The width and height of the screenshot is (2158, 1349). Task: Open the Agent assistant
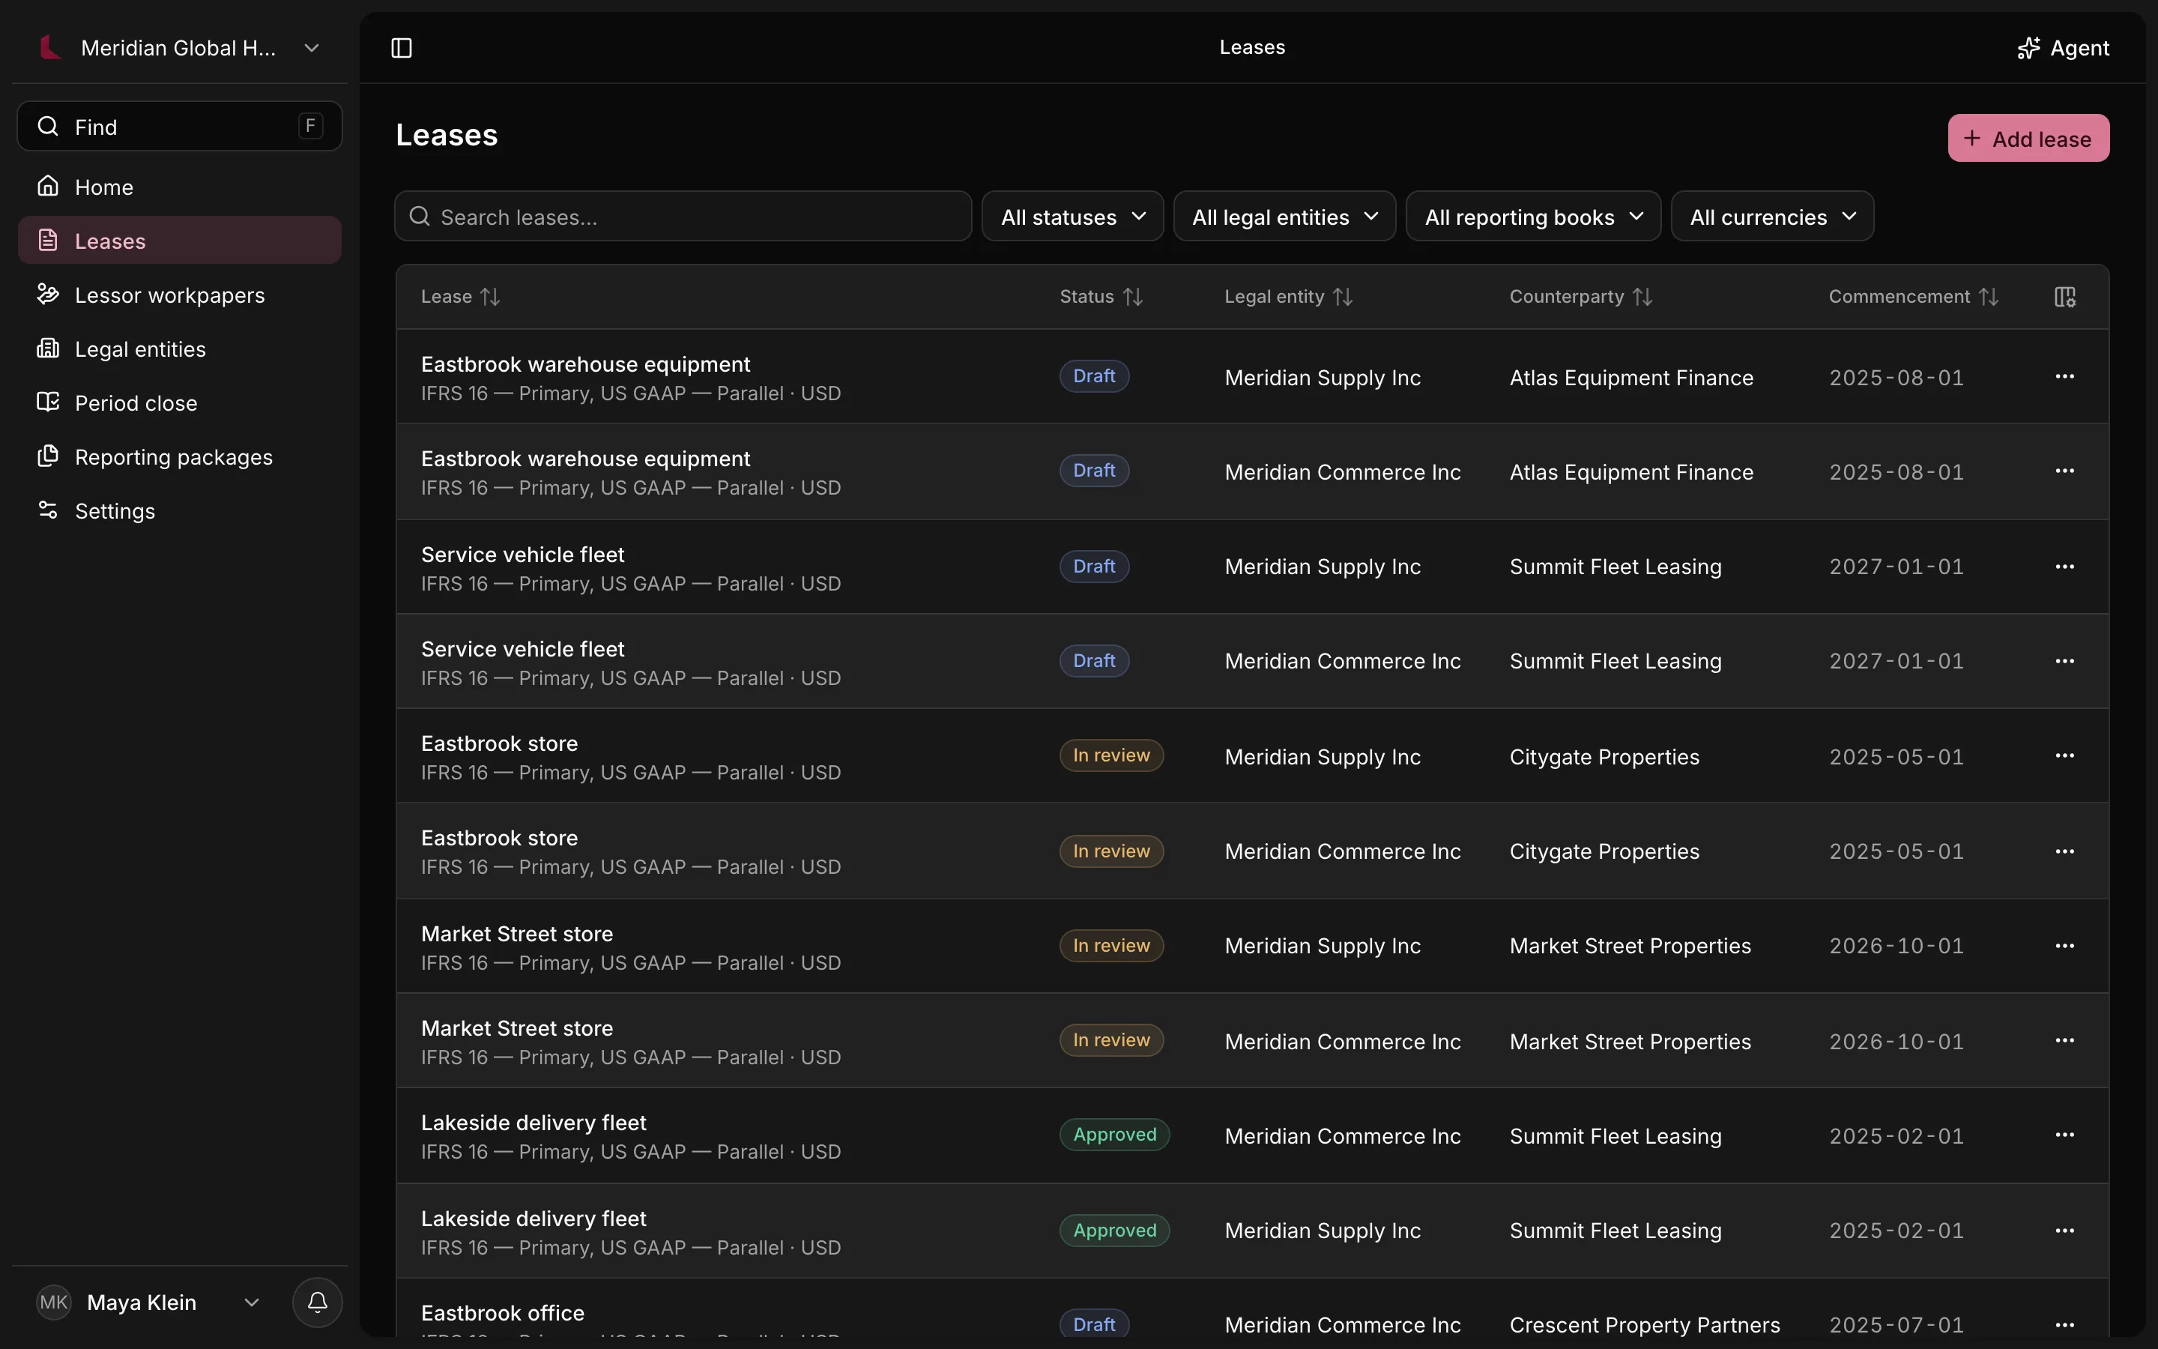click(x=2063, y=48)
